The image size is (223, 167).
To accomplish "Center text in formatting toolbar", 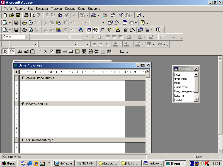I will [114, 37].
